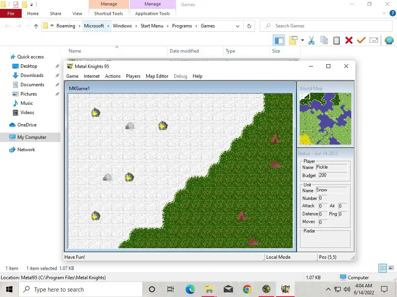Open the Players menu
The image size is (397, 297).
[133, 76]
